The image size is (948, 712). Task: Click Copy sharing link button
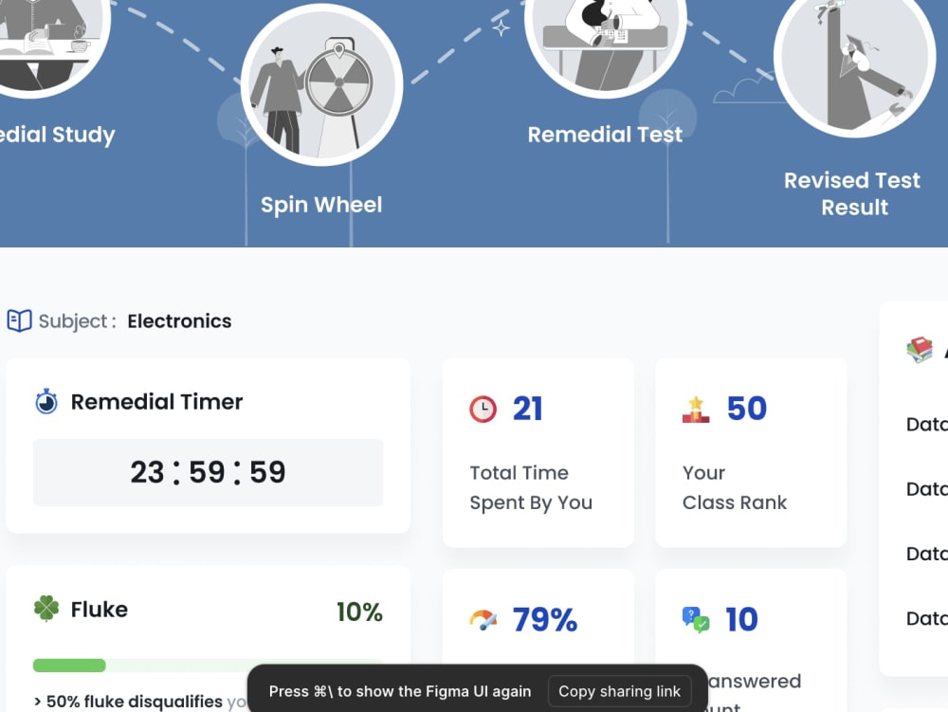(620, 691)
